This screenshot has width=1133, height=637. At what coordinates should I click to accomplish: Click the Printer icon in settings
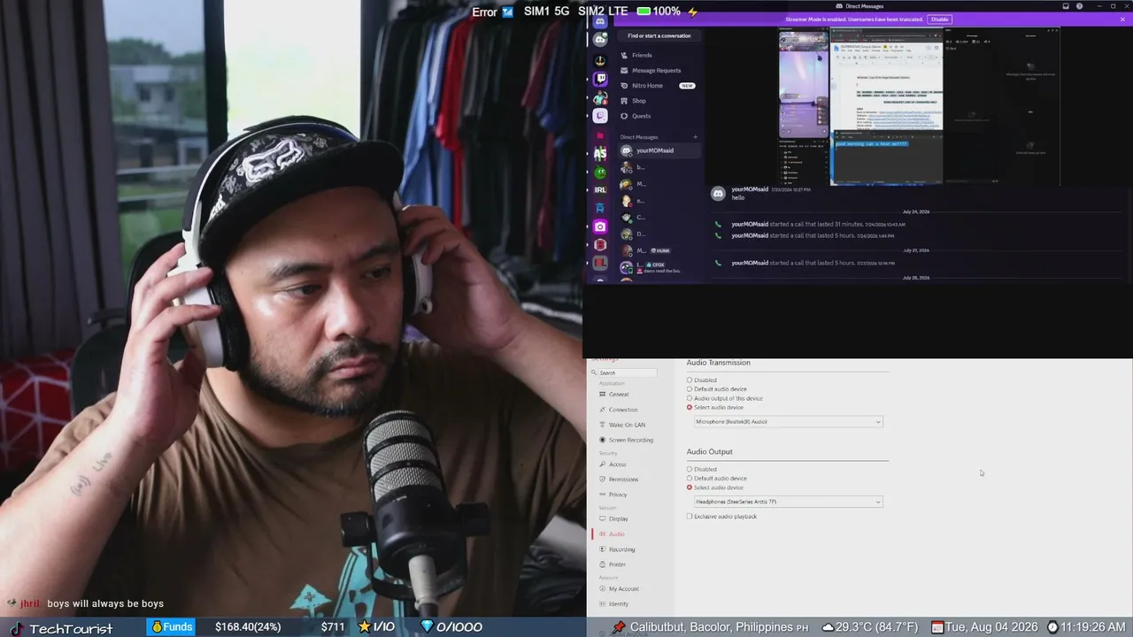coord(603,564)
